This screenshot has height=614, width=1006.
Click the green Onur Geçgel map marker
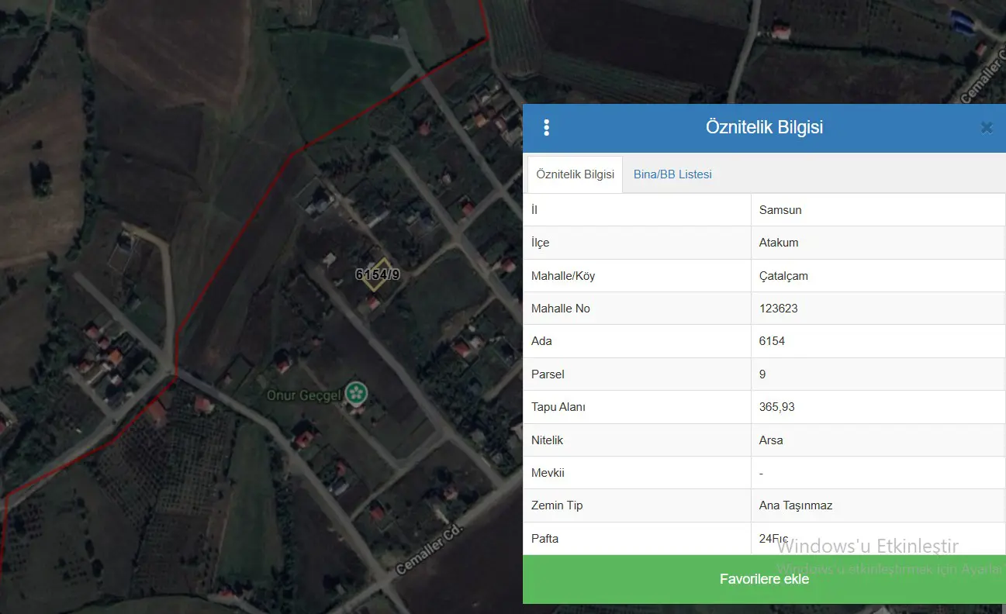point(356,393)
